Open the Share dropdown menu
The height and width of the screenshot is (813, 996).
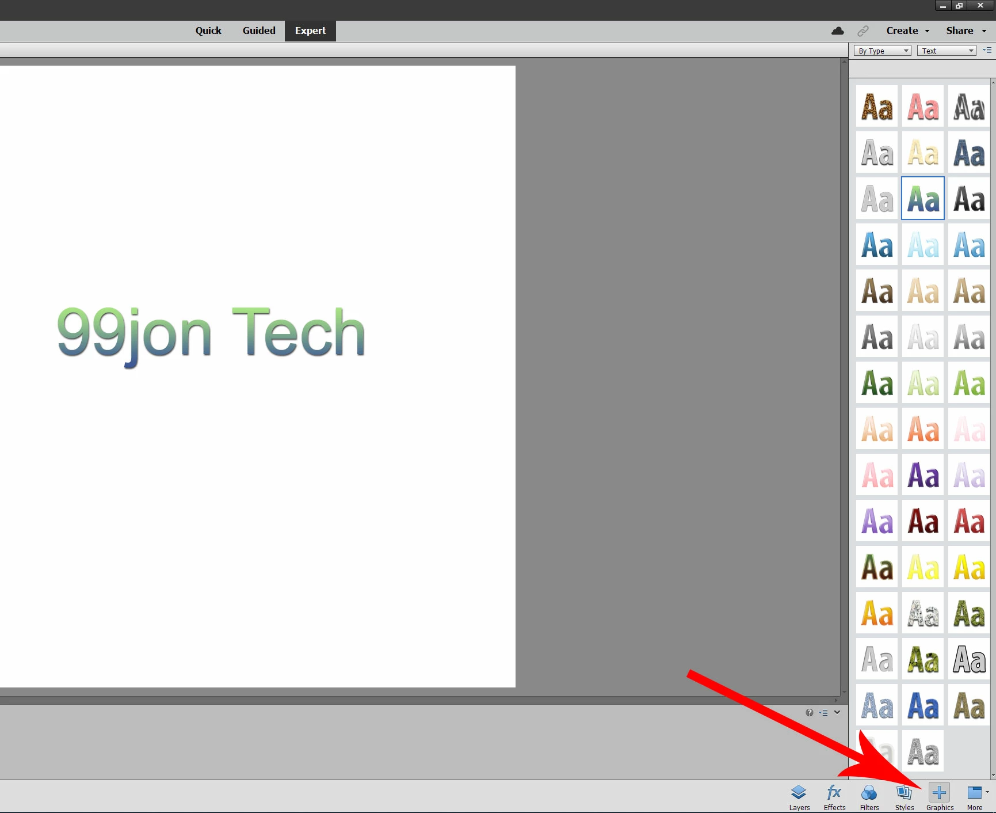pos(966,31)
